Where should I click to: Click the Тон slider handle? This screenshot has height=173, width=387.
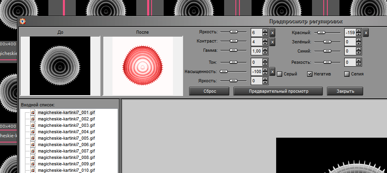click(233, 63)
